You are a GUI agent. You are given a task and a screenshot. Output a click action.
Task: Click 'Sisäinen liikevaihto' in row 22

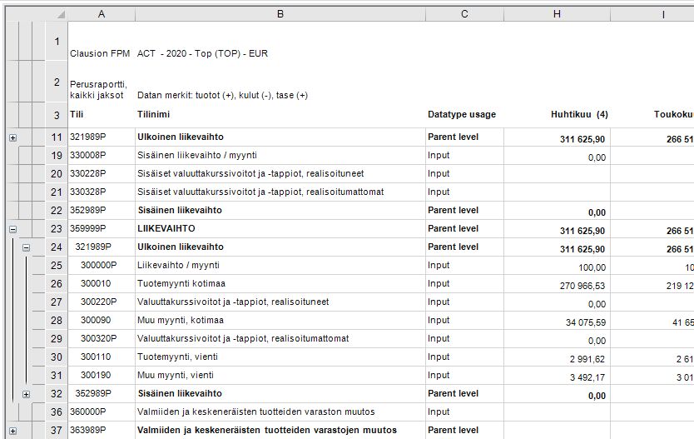click(x=280, y=211)
